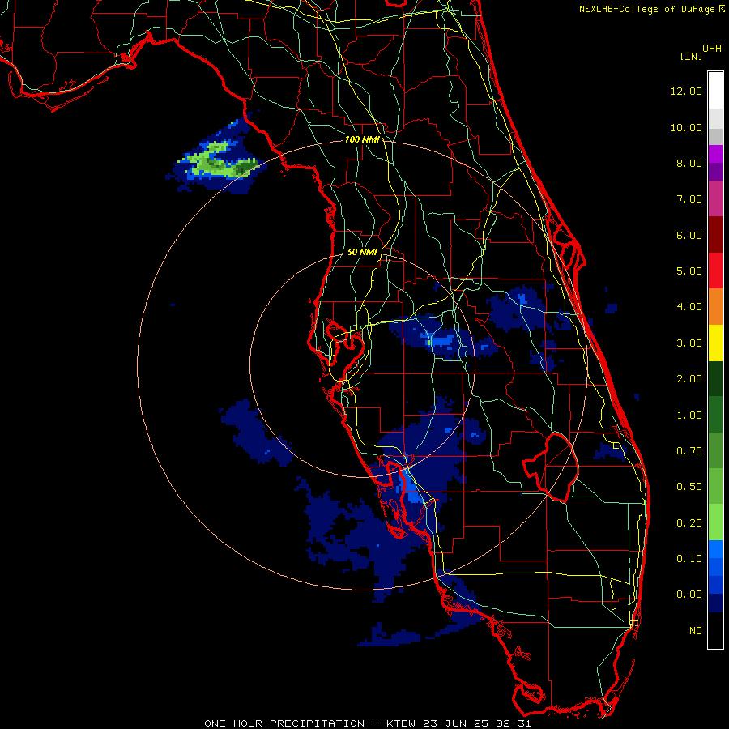Image resolution: width=729 pixels, height=729 pixels.
Task: Click the 4.00 legend value
Action: [689, 307]
